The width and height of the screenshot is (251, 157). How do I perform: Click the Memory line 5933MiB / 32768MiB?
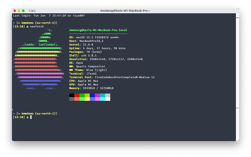91,88
